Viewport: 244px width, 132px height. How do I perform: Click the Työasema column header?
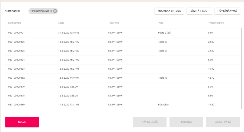pos(113,23)
